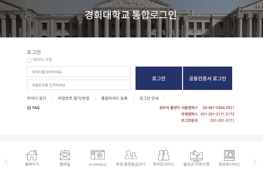Open the 통합아이디 등록 link

click(x=114, y=98)
